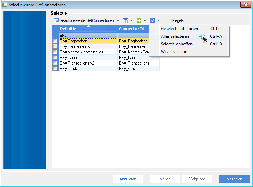Screen dimensions: 253x187
Task: Click the blue checkmark selection icon
Action: tap(153, 21)
